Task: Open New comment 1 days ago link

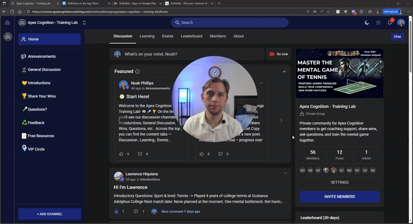Action: click(181, 212)
